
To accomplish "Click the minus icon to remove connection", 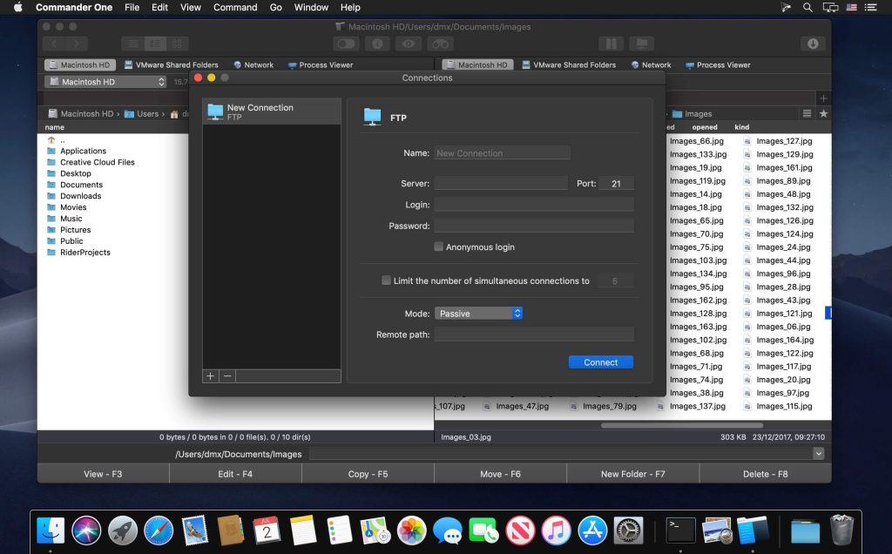I will [227, 375].
